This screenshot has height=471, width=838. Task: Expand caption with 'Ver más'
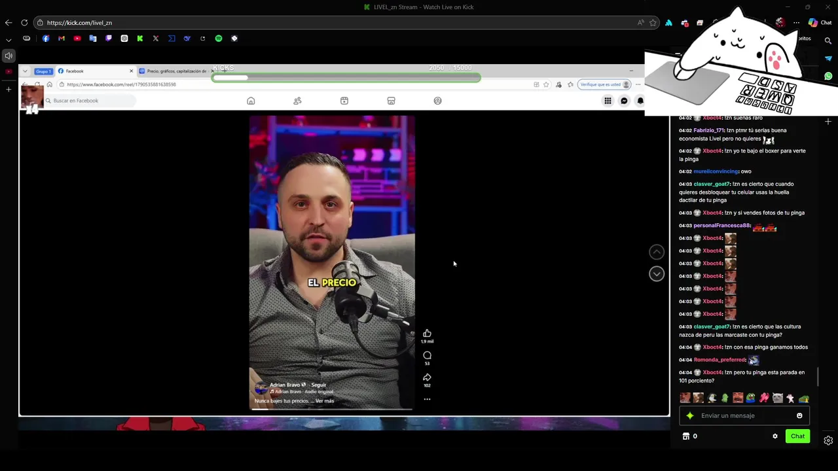(x=325, y=401)
